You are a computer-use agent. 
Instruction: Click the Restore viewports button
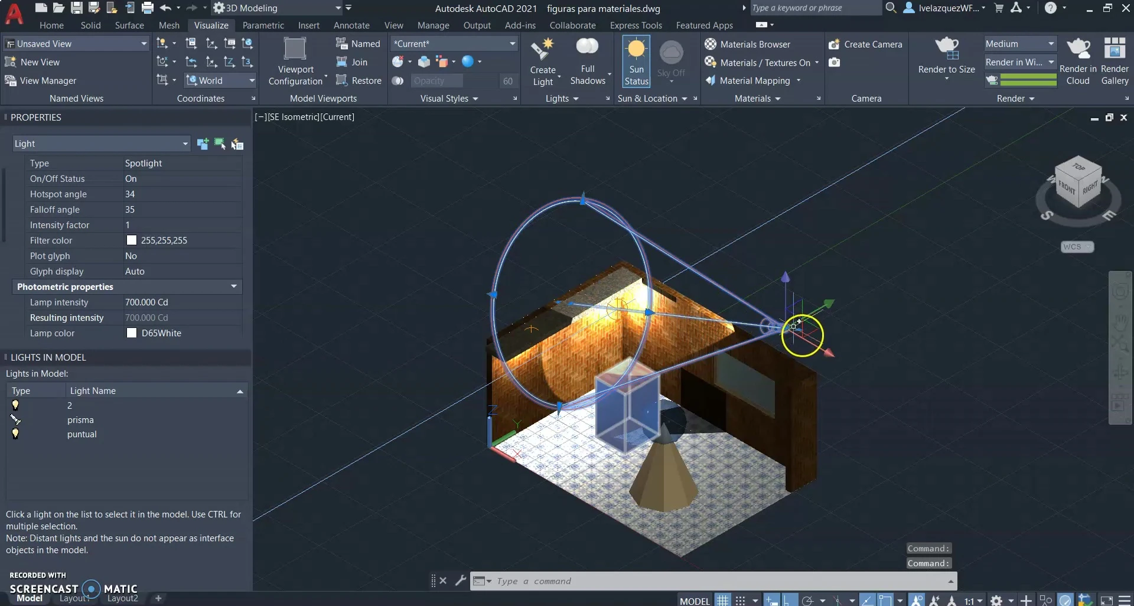359,80
